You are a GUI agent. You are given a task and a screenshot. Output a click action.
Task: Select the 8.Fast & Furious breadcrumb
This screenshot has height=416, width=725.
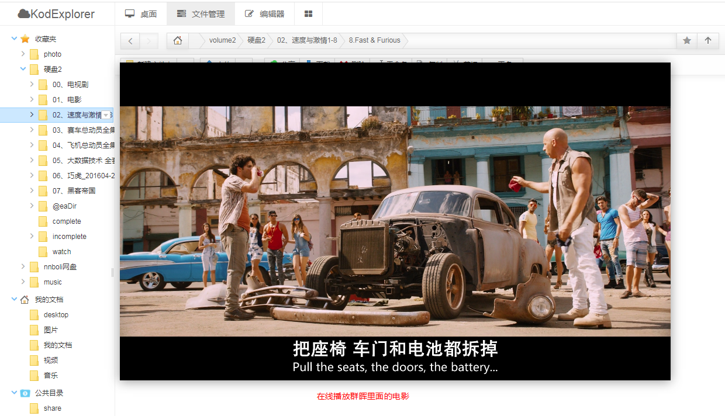pyautogui.click(x=374, y=40)
